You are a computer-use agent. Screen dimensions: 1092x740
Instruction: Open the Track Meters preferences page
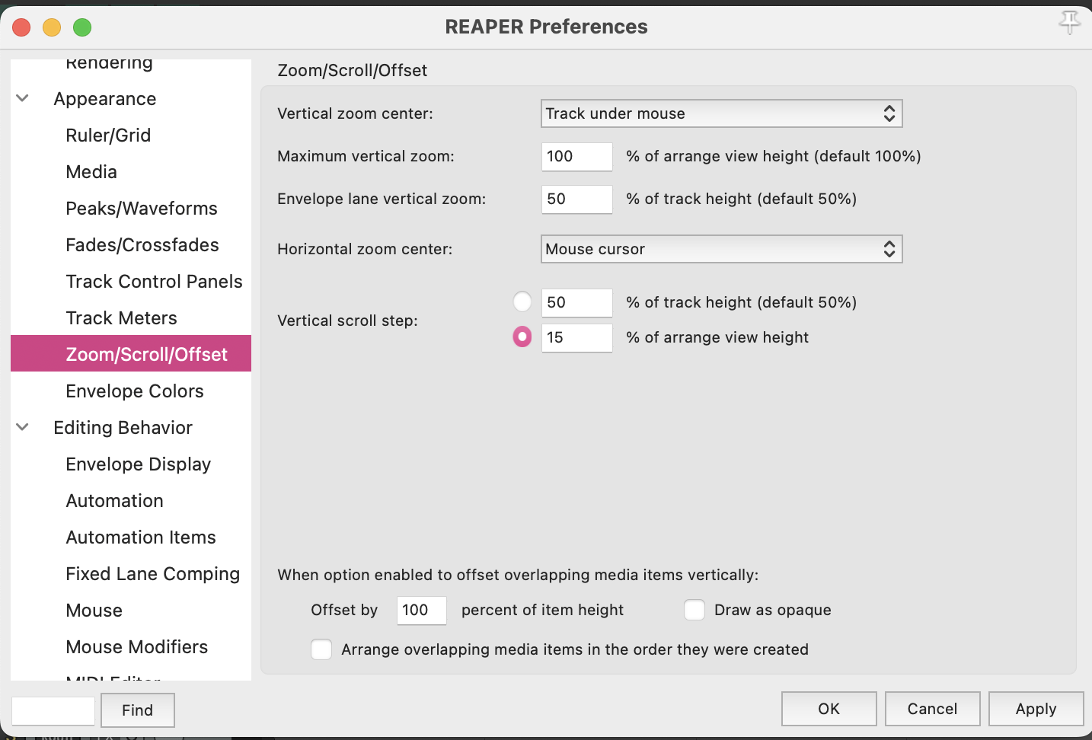(121, 318)
